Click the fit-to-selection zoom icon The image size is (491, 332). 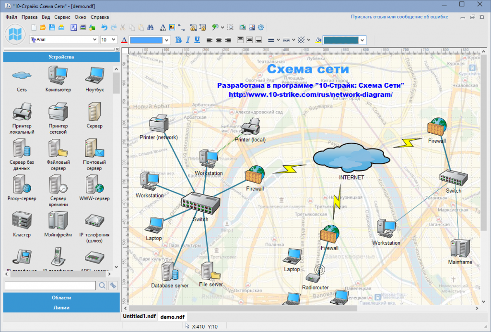coord(230,27)
